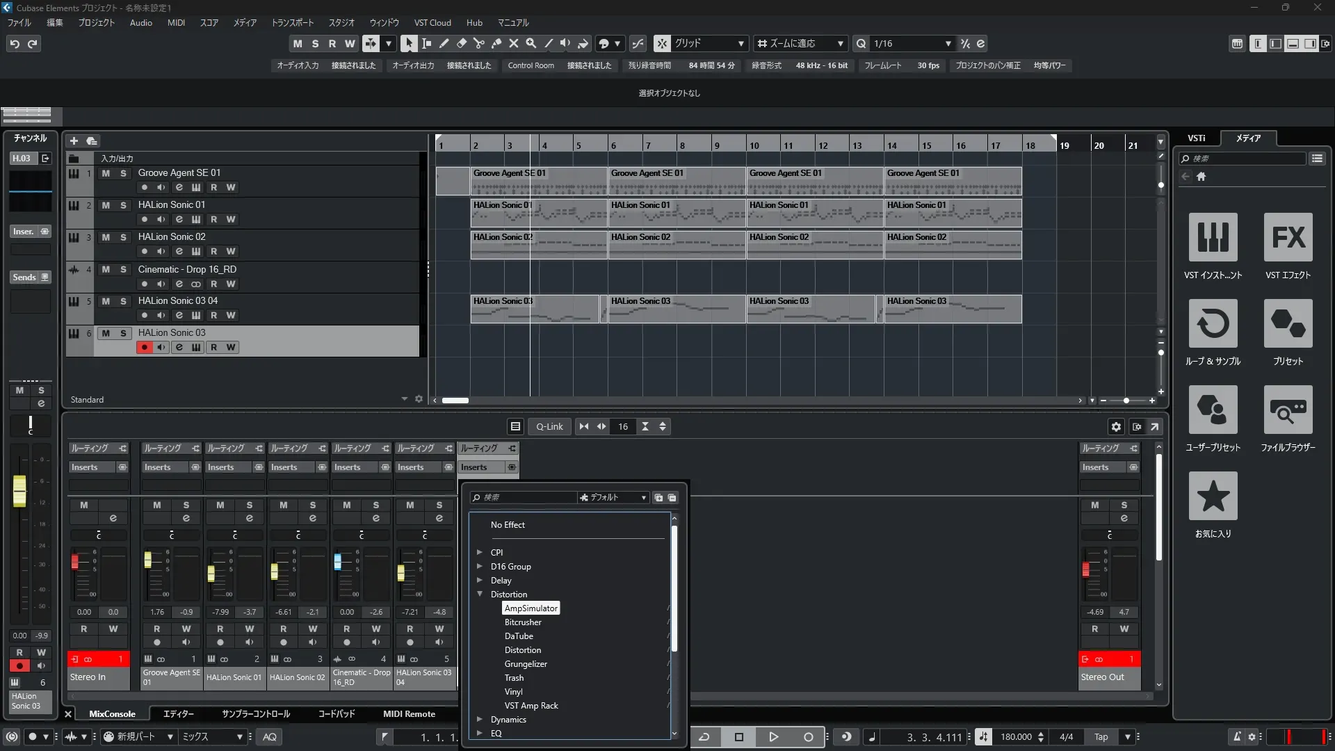Open Loops & Samples media tile
1335x751 pixels.
[x=1213, y=324]
